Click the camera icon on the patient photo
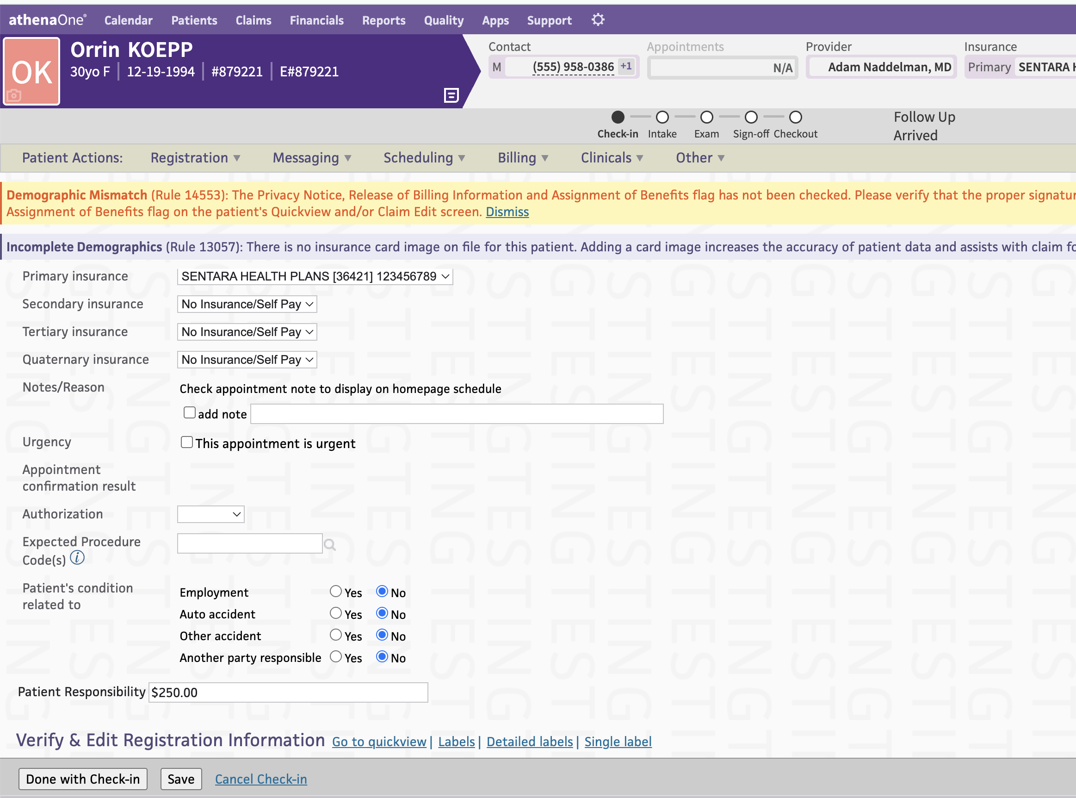1076x798 pixels. pos(14,95)
